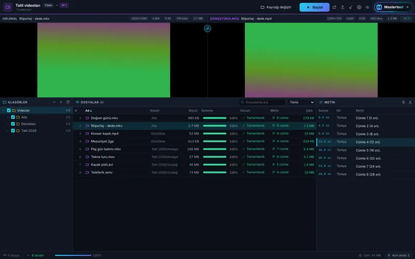Click progress bar of Teleferik.wmv row
415x259 pixels.
pyautogui.click(x=215, y=172)
